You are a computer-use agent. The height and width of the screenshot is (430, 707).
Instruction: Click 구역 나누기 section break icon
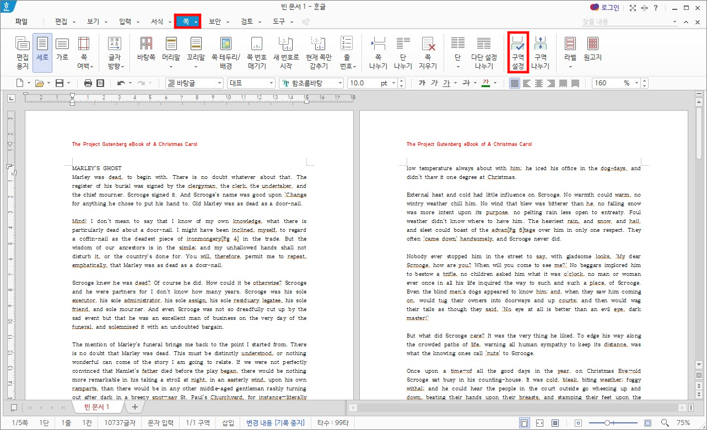pyautogui.click(x=541, y=52)
